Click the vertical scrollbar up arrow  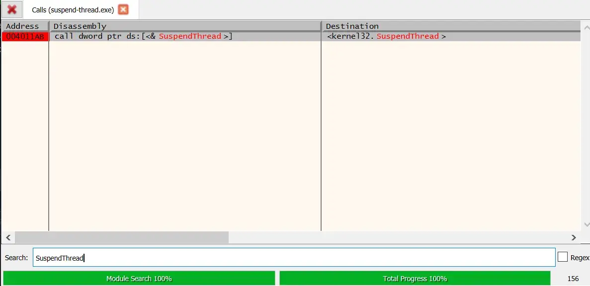586,27
